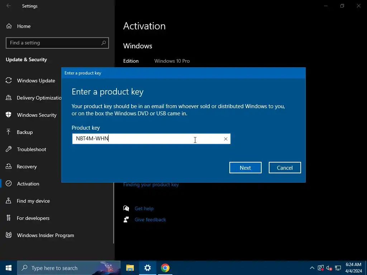The width and height of the screenshot is (367, 275).
Task: Click the Activation checkmark icon
Action: [9, 184]
